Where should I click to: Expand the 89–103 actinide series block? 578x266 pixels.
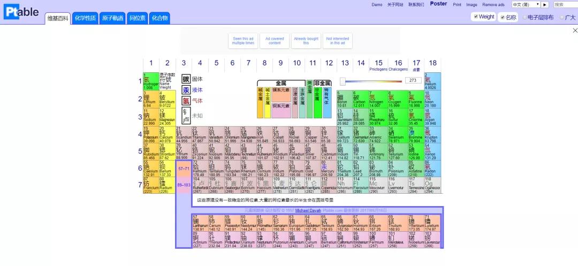[x=184, y=185]
